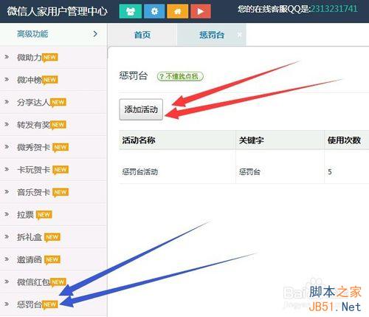Click the 添加活动 button
This screenshot has height=317, width=369.
coord(141,109)
